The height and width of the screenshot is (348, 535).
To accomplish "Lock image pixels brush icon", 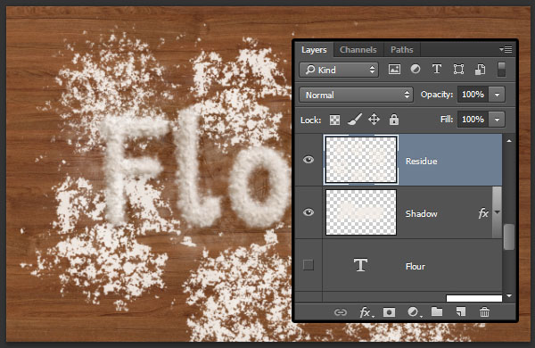I will point(355,120).
